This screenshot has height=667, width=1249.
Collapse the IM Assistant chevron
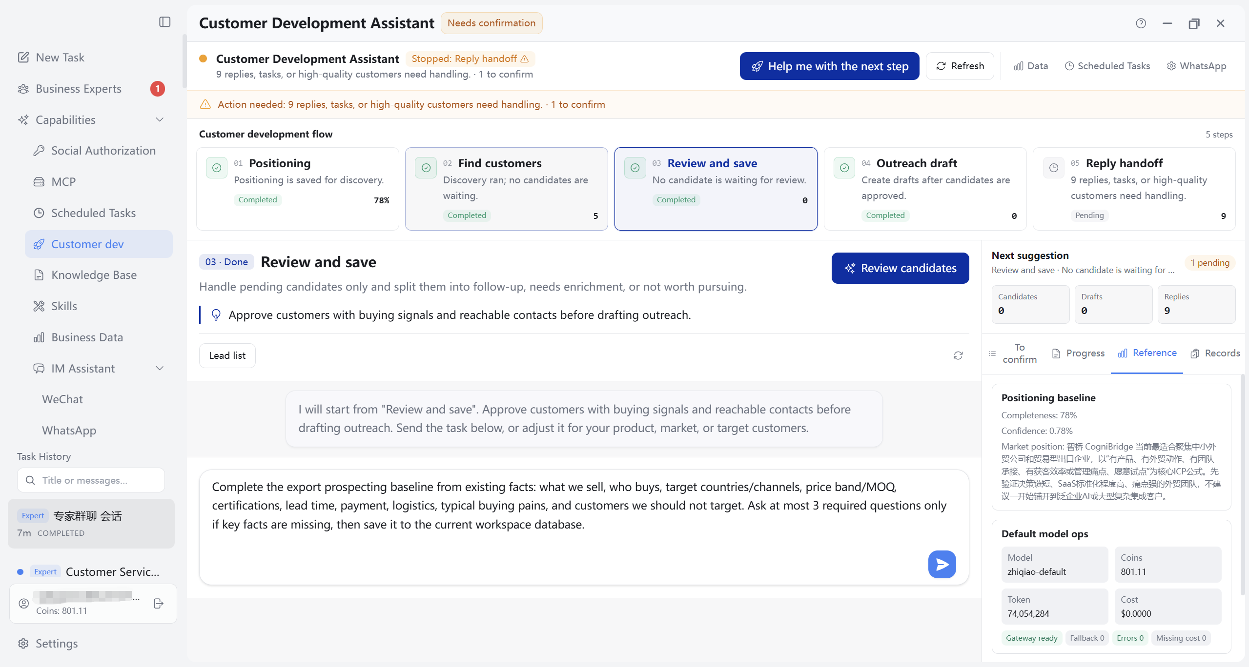click(160, 369)
